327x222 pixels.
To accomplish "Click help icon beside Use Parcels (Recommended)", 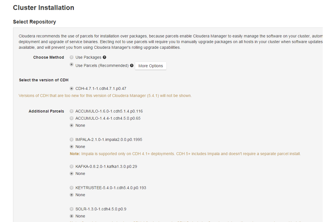I will [x=132, y=65].
